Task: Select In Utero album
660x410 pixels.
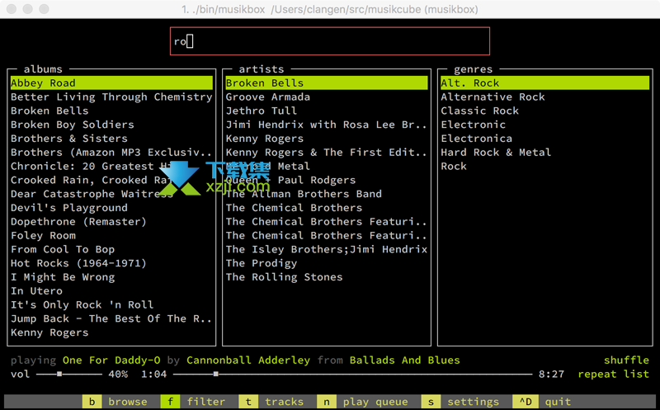Action: pos(111,291)
